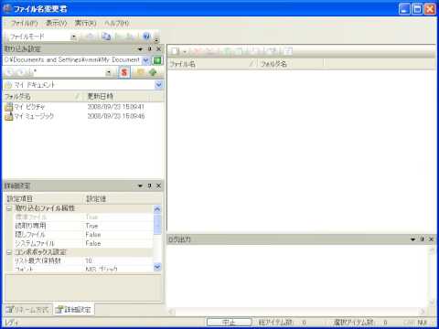Select the マイ ピクチャ folder
The image size is (439, 329).
point(29,107)
